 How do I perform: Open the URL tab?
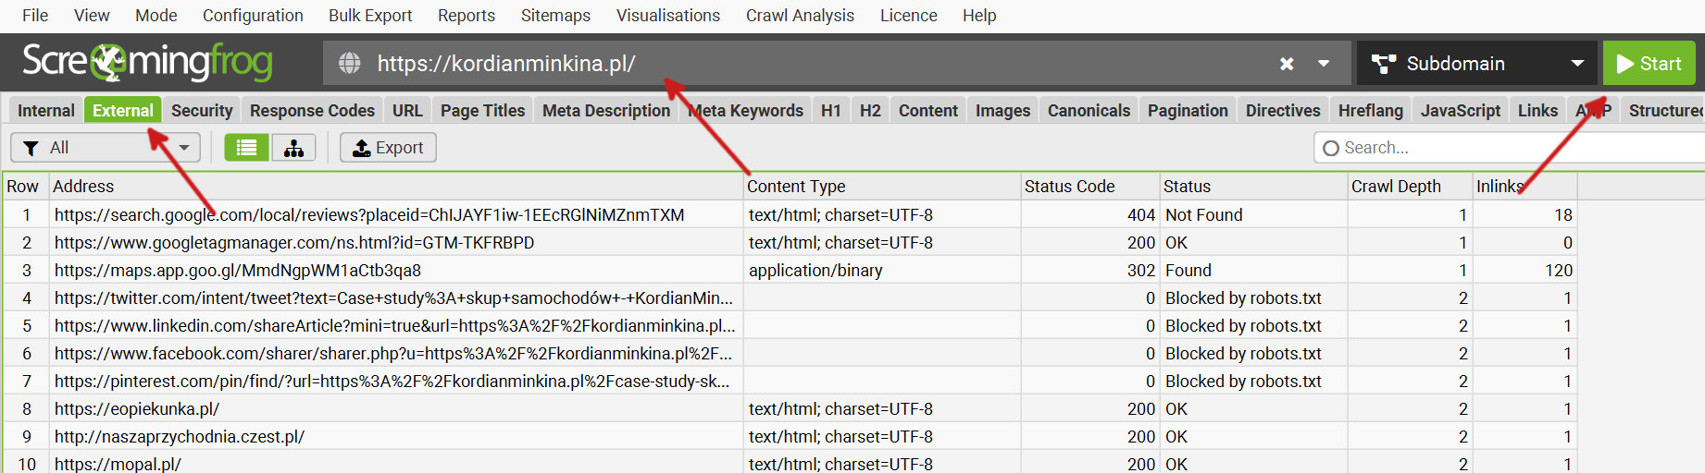click(x=407, y=111)
